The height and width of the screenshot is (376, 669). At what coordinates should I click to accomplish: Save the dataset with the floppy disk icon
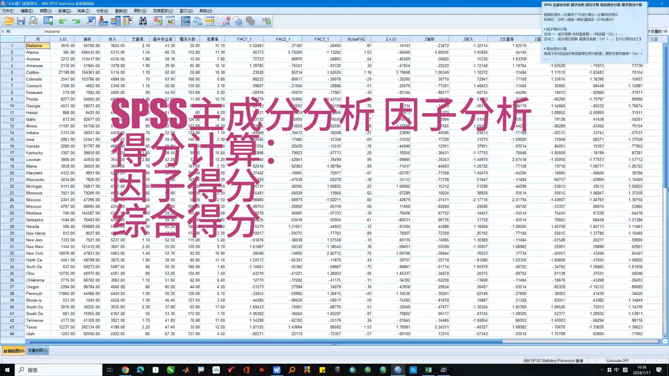pyautogui.click(x=21, y=21)
